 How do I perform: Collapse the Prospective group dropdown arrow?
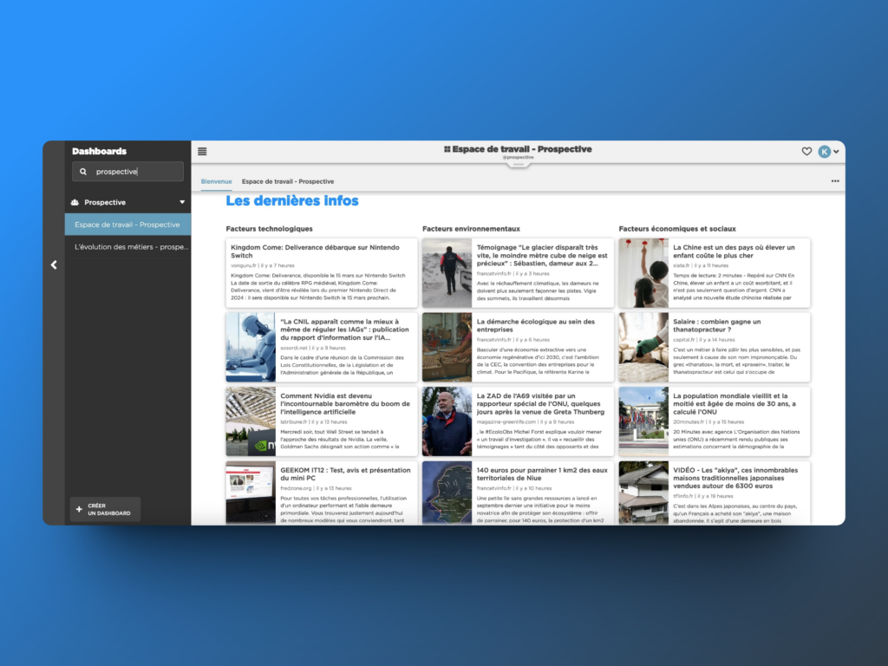coord(182,202)
